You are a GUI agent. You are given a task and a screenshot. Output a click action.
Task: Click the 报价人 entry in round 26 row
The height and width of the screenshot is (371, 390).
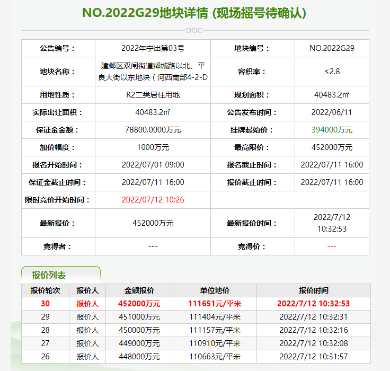87,356
